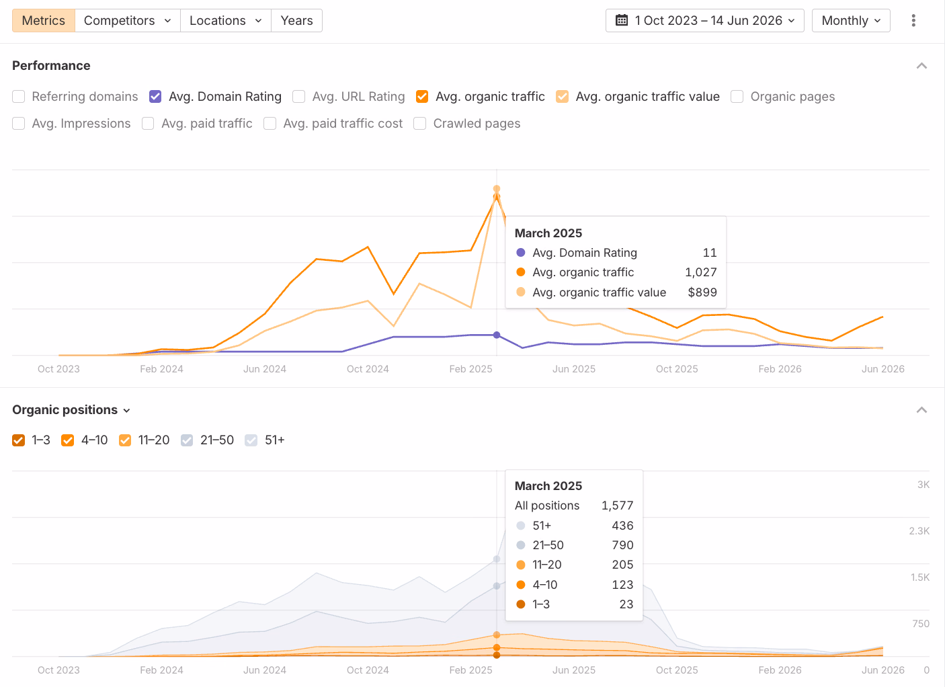Open the Competitors dropdown
Image resolution: width=945 pixels, height=687 pixels.
click(128, 21)
